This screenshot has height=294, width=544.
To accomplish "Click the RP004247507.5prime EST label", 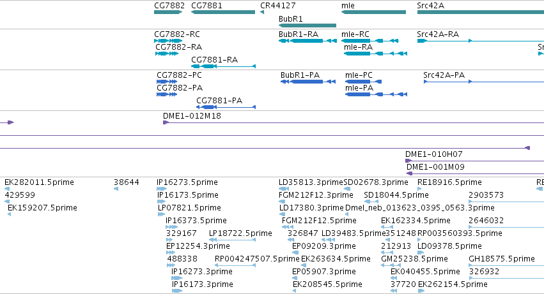I will 257,259.
